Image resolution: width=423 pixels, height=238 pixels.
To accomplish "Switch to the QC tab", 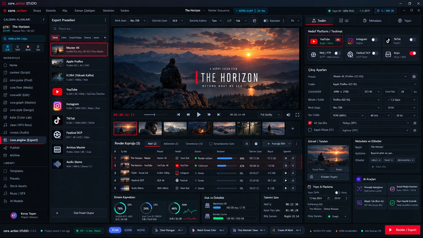I will [x=344, y=21].
